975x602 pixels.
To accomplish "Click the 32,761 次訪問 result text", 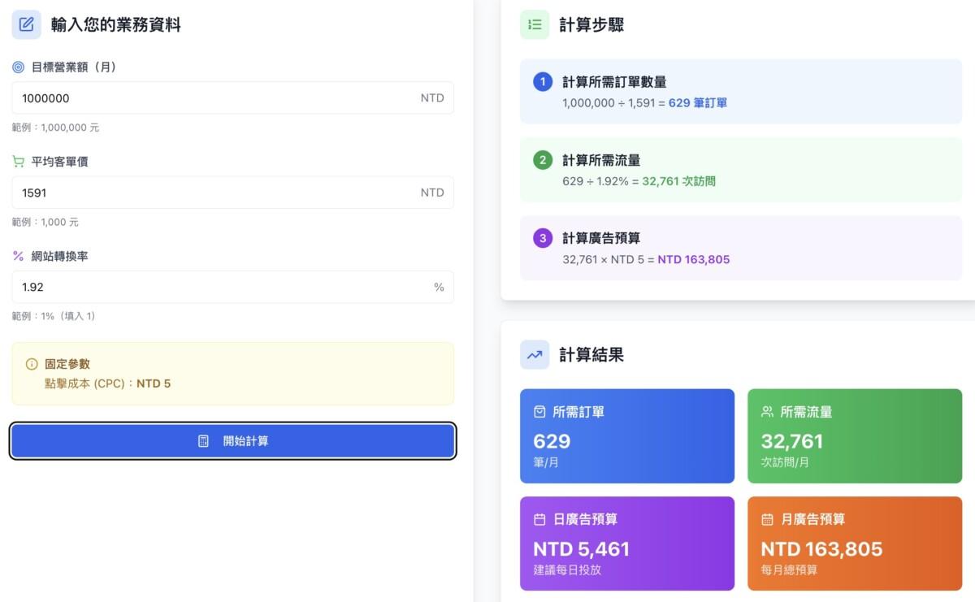I will [x=678, y=181].
